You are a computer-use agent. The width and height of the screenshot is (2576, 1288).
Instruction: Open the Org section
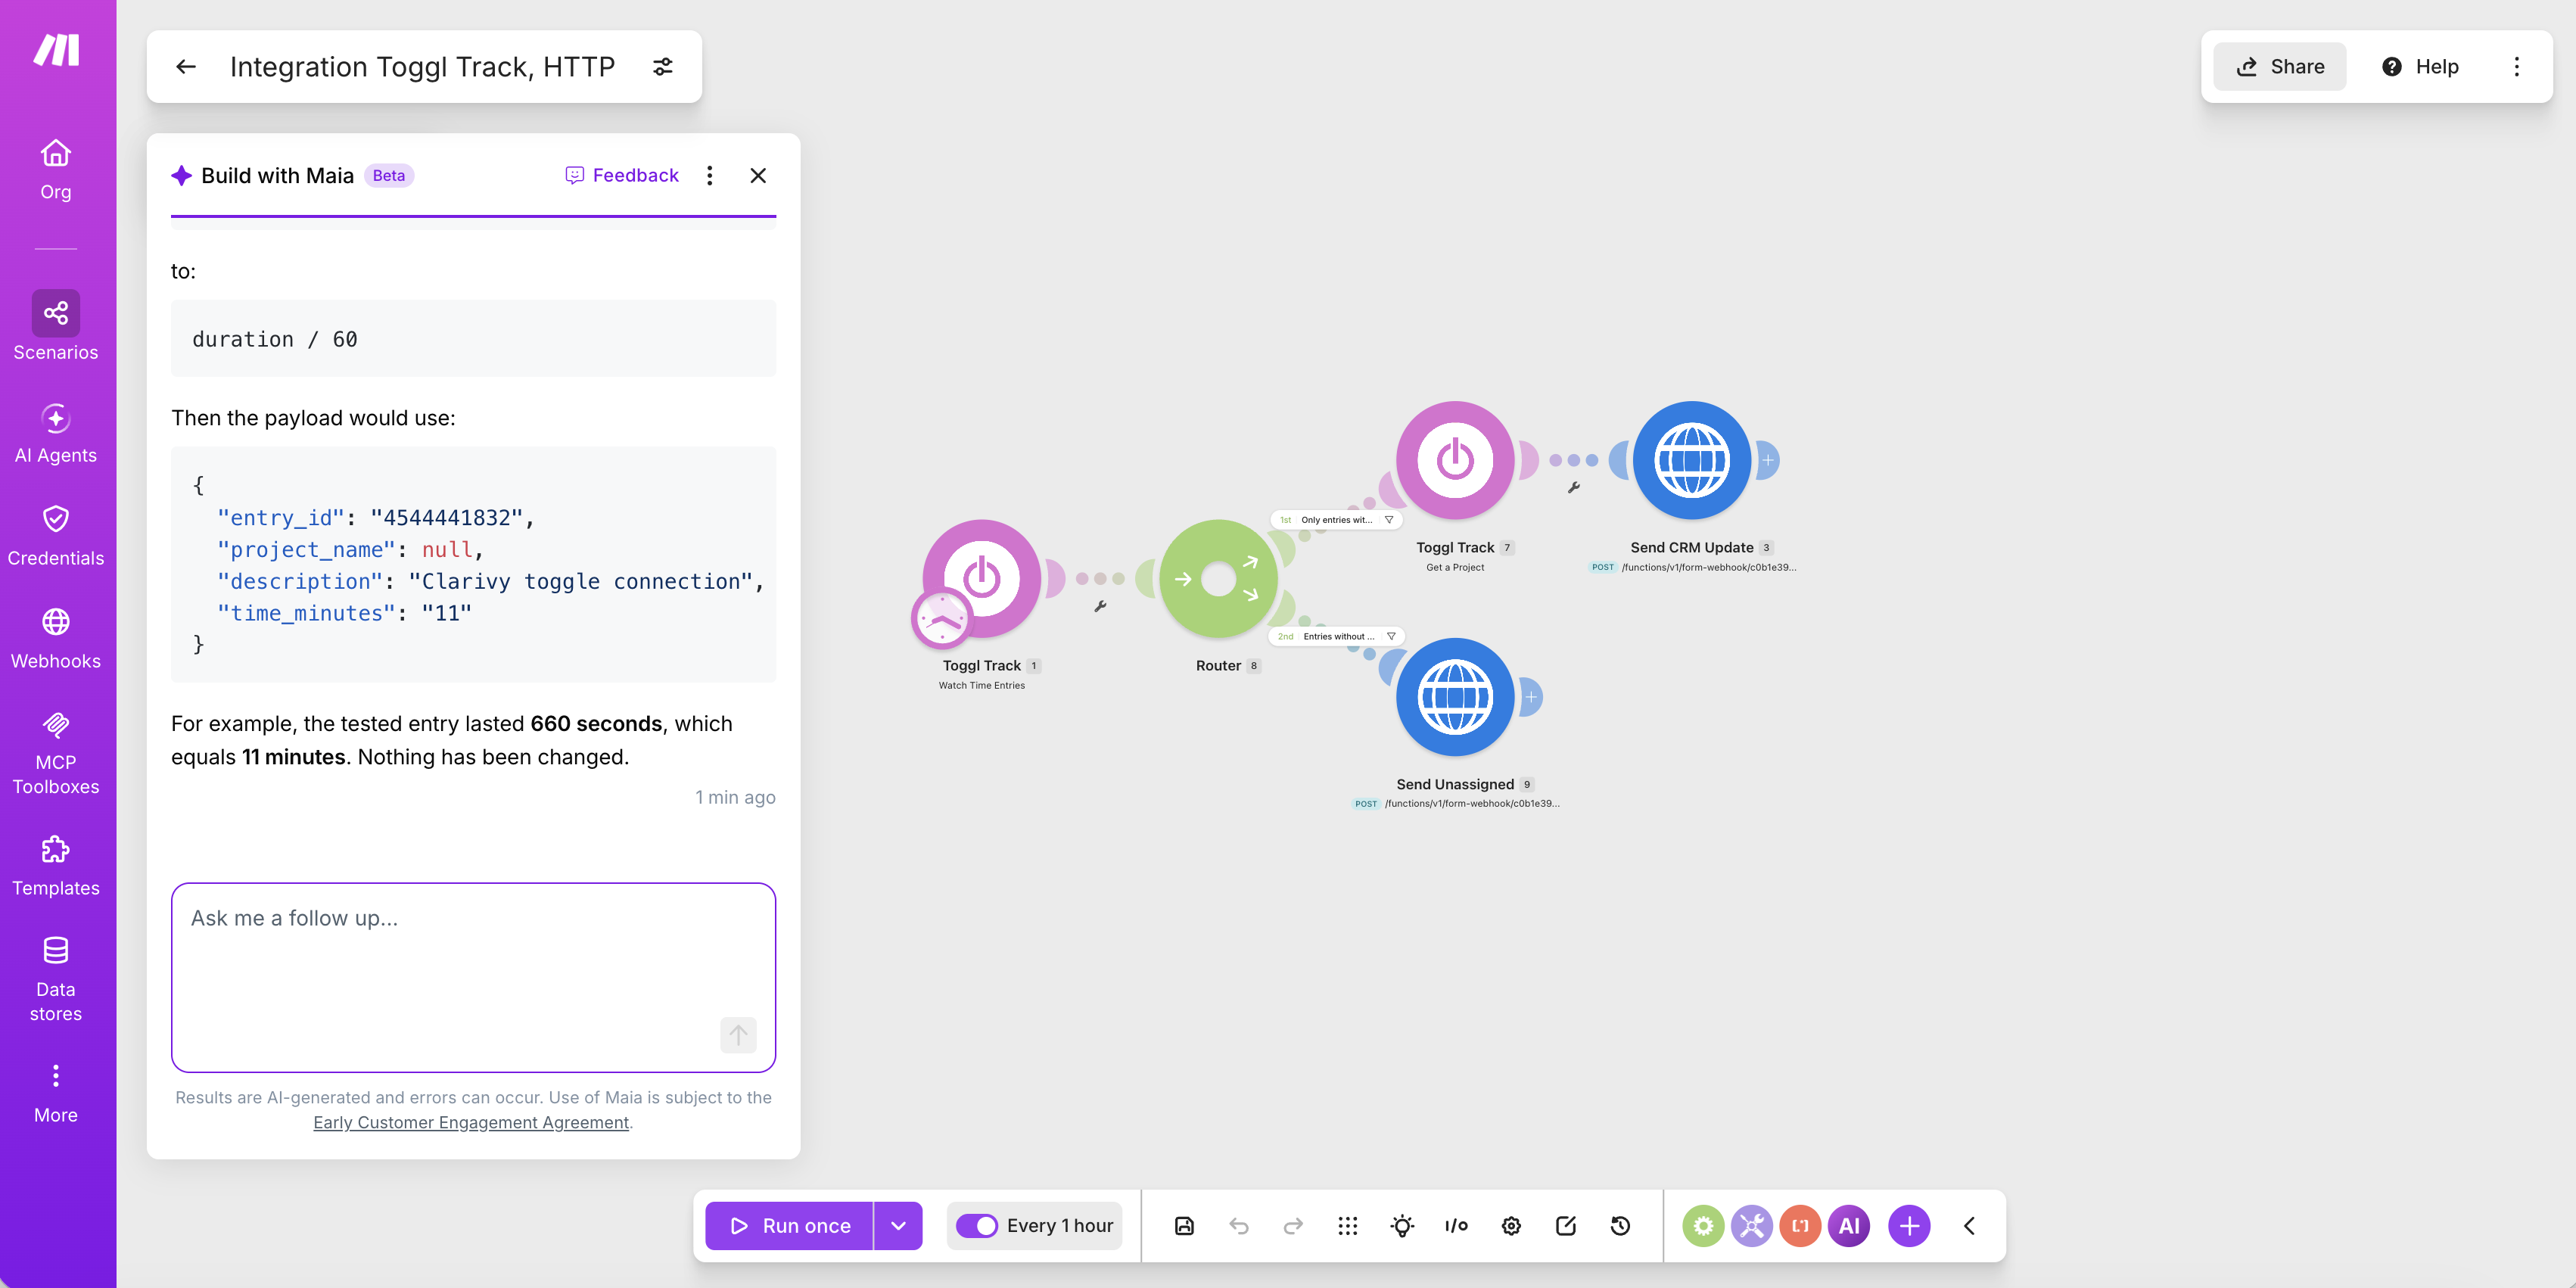[x=56, y=169]
